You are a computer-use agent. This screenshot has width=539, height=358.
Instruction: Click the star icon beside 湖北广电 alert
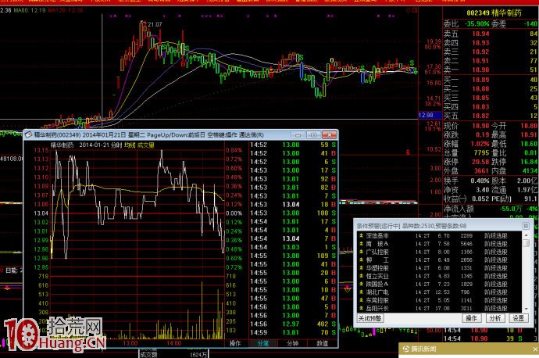pyautogui.click(x=361, y=292)
